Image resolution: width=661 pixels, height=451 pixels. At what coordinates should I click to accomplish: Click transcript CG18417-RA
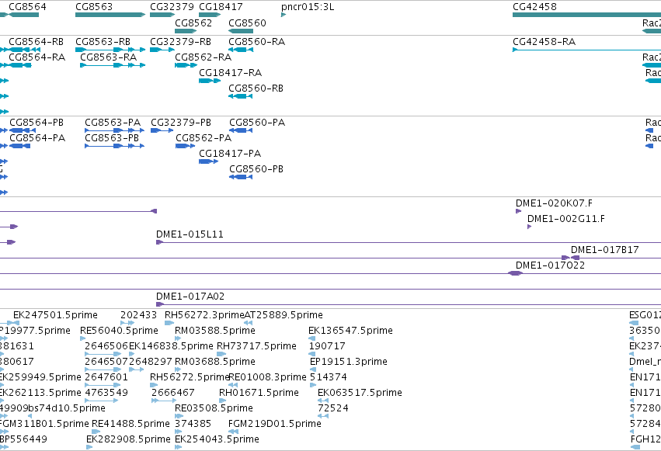click(x=210, y=81)
